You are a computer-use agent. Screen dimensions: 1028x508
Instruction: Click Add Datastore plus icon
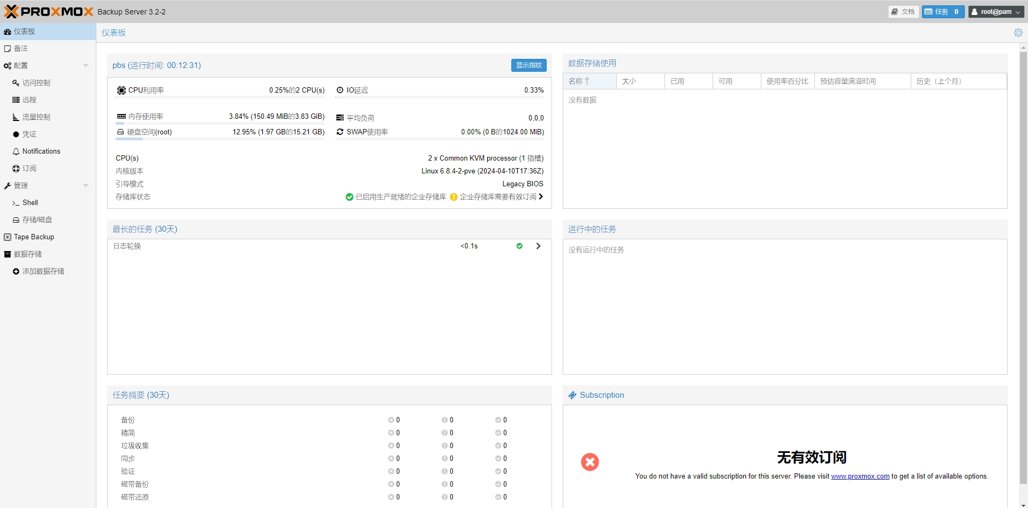pyautogui.click(x=16, y=271)
